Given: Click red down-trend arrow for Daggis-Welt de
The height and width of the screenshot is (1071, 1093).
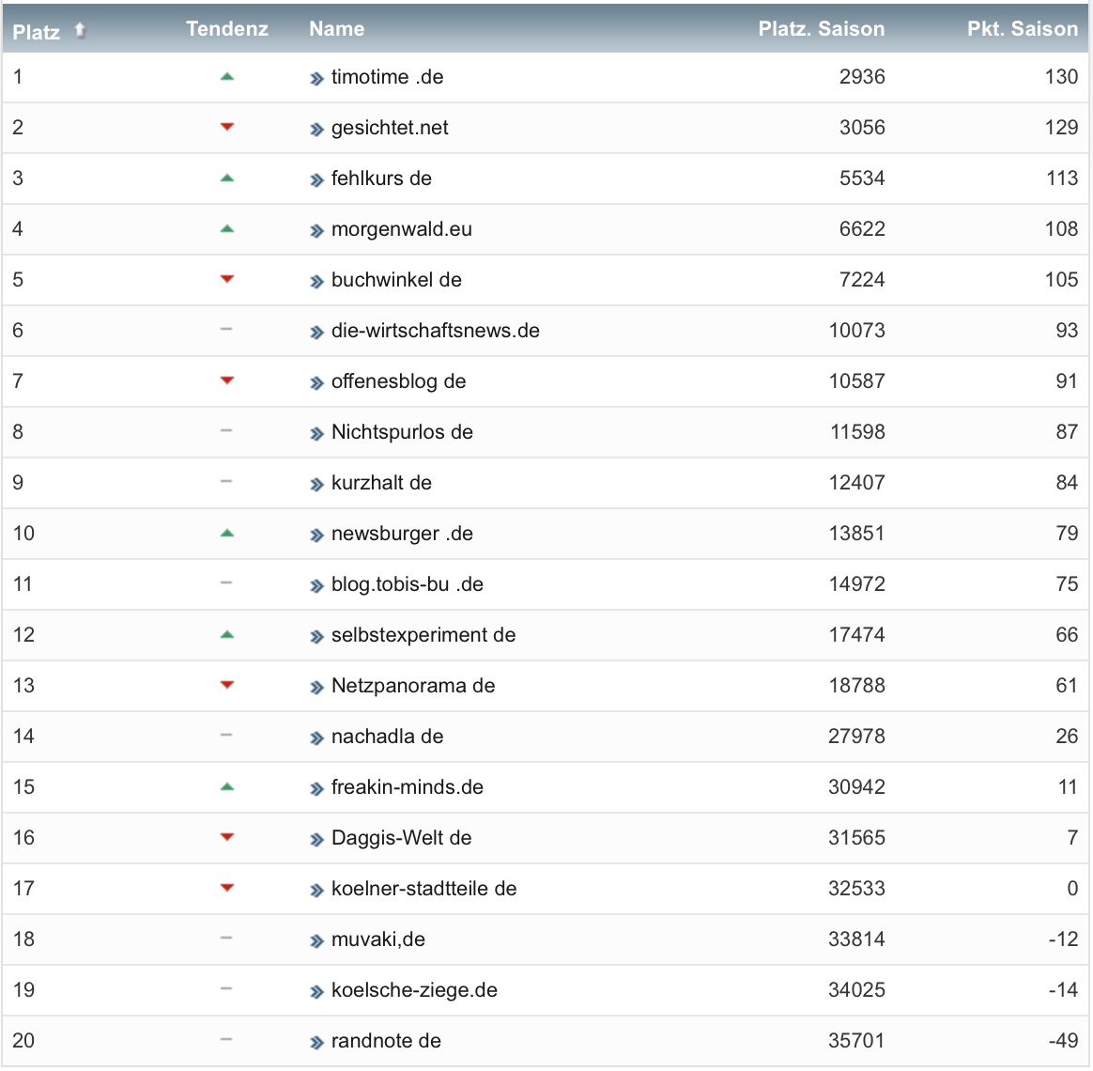Looking at the screenshot, I should [226, 837].
